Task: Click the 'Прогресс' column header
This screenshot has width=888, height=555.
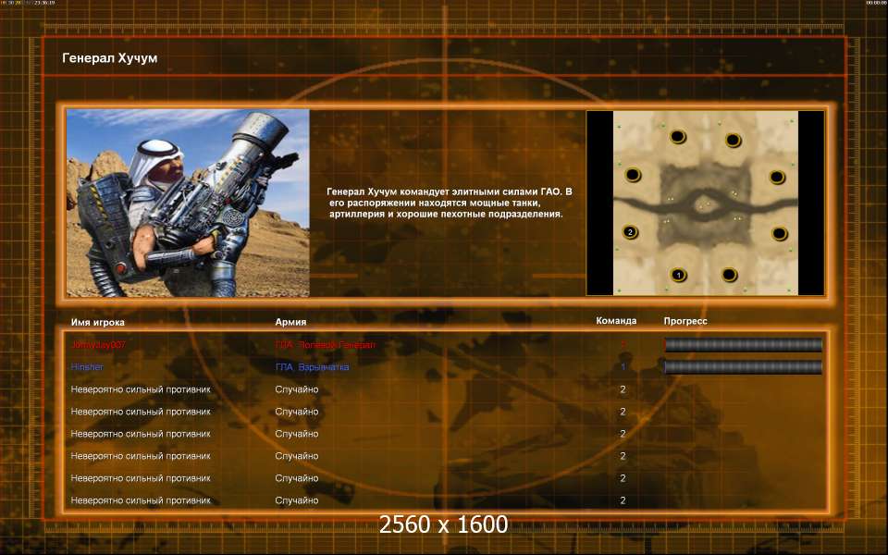Action: pos(685,321)
